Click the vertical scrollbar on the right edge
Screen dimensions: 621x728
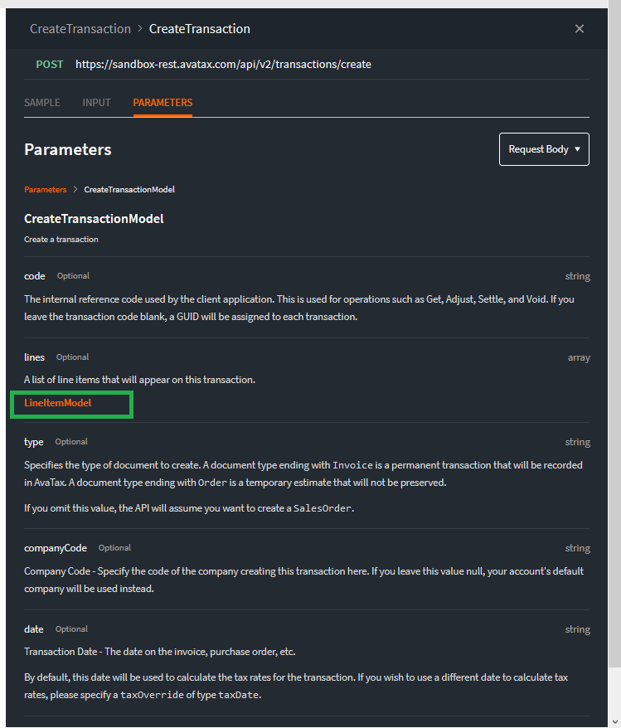click(615, 332)
